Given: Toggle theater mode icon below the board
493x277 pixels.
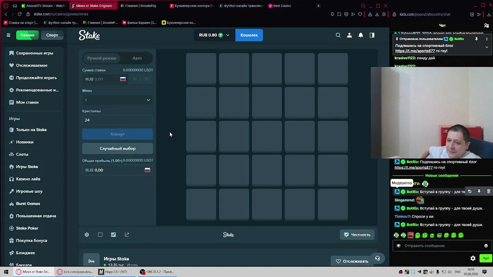Looking at the screenshot, I should [x=100, y=235].
